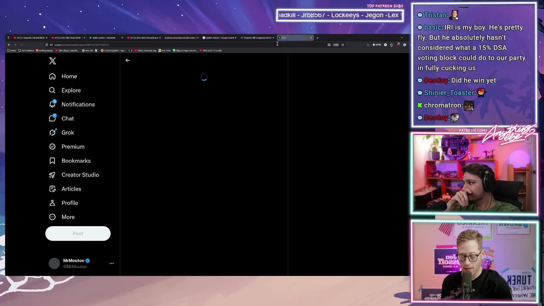Open the Home feed icon
Viewport: 544px width, 306px height.
coord(52,76)
